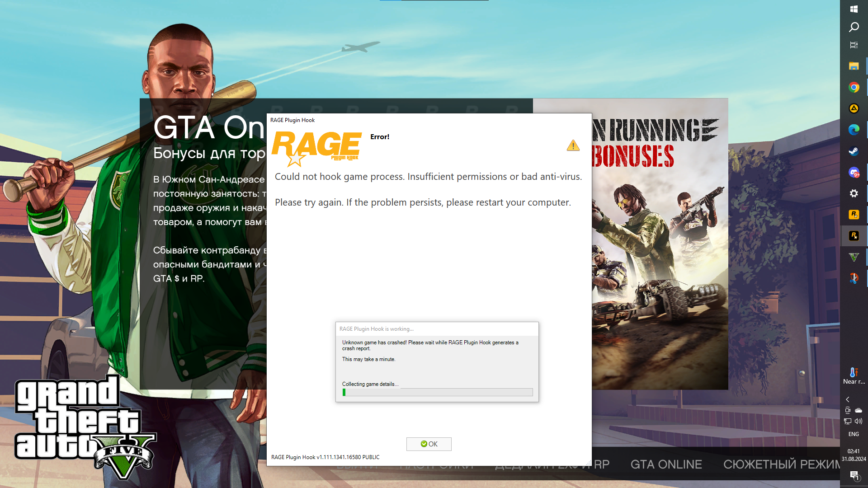868x488 pixels.
Task: Switch input language via ENG indicator
Action: (854, 434)
